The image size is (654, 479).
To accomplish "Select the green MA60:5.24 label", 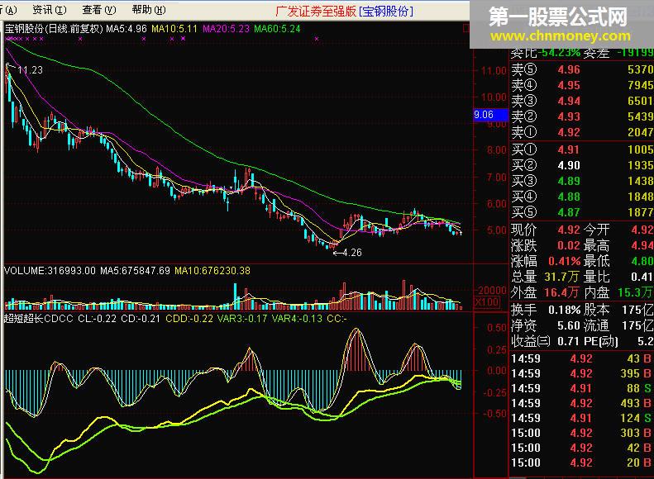I will [x=277, y=29].
